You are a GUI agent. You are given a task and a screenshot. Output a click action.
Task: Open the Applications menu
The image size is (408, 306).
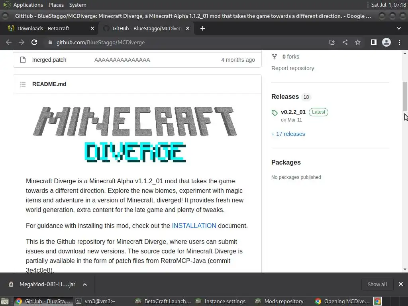(x=28, y=5)
